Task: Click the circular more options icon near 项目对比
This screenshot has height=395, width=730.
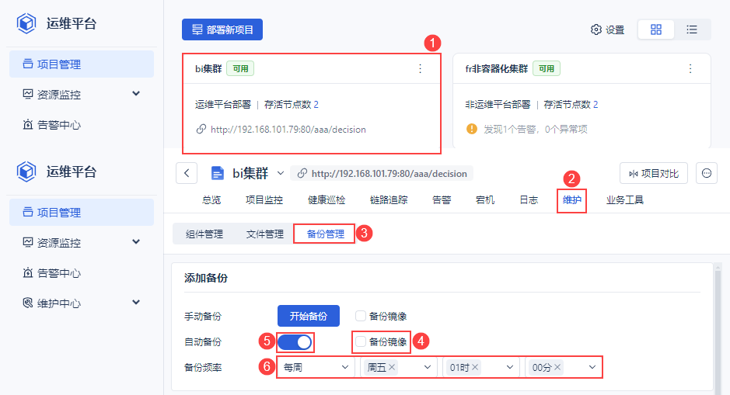Action: coord(707,173)
